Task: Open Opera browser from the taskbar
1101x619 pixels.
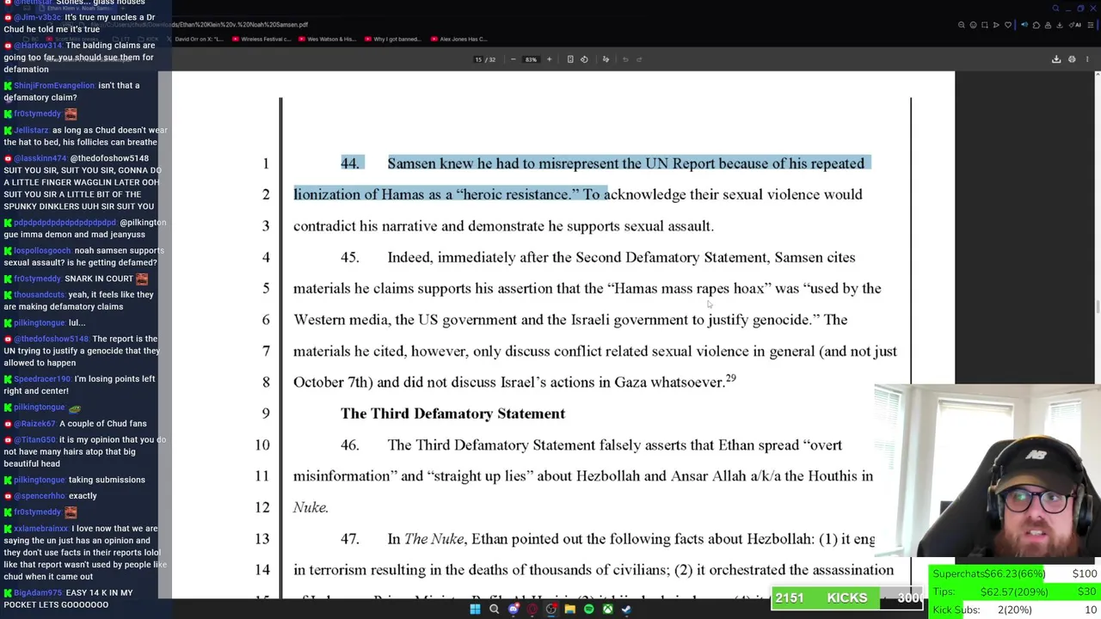Action: pyautogui.click(x=532, y=610)
